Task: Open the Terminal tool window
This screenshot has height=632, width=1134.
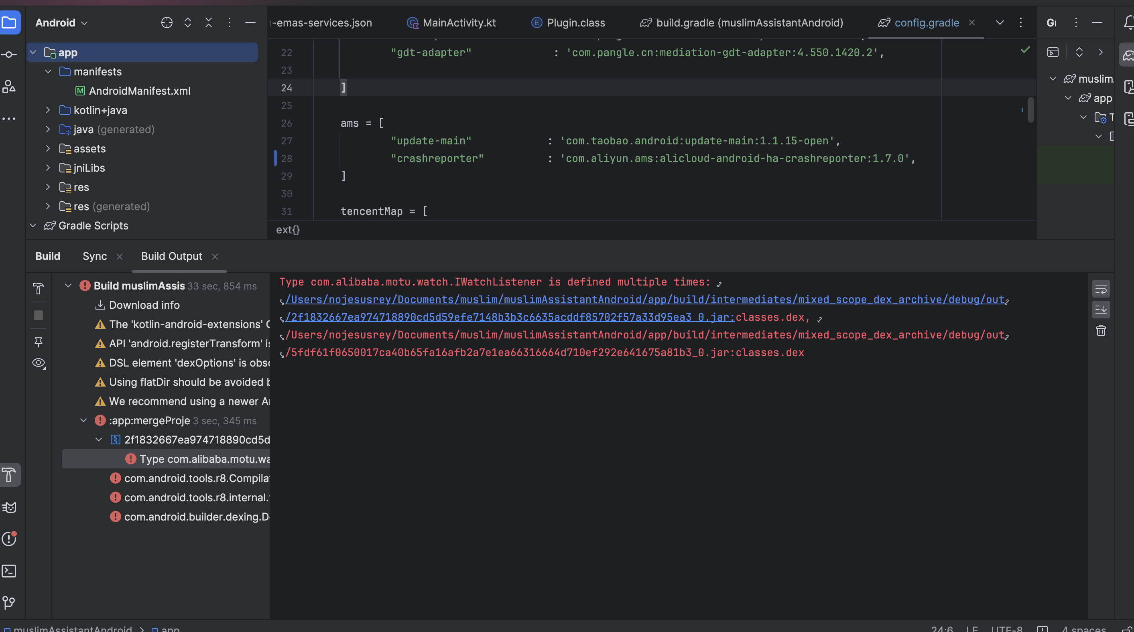Action: (9, 571)
